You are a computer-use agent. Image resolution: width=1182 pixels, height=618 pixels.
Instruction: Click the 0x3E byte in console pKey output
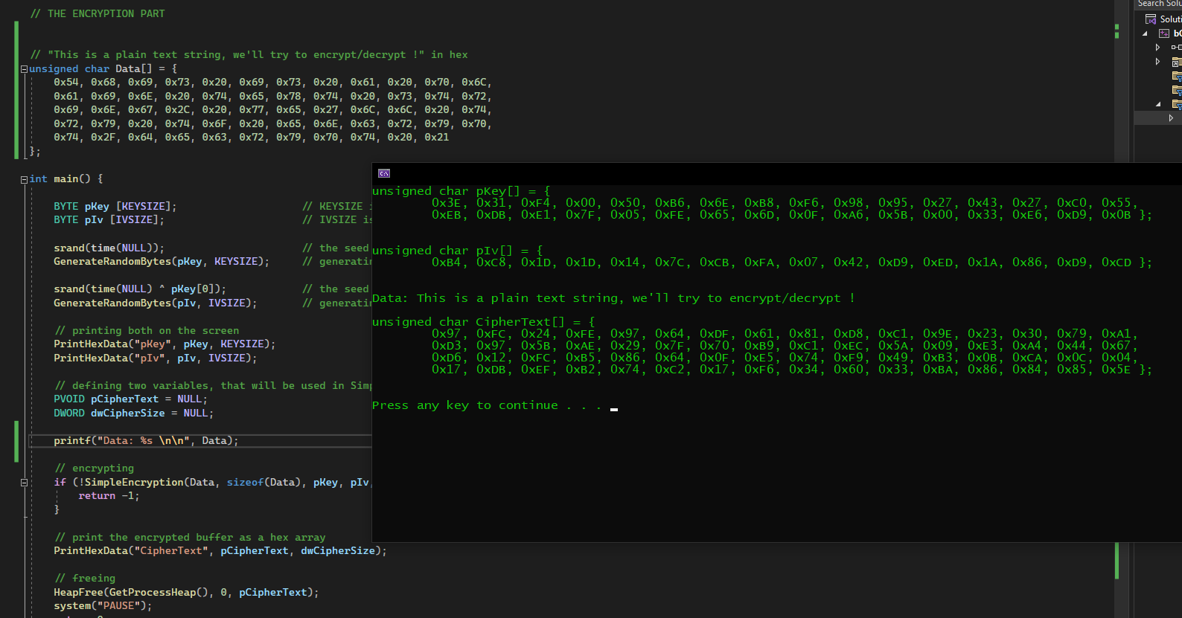coord(446,203)
